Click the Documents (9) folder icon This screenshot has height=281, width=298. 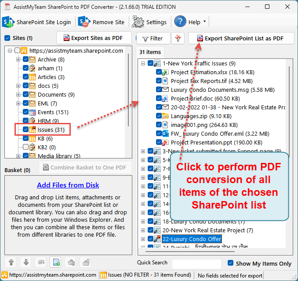pos(33,94)
